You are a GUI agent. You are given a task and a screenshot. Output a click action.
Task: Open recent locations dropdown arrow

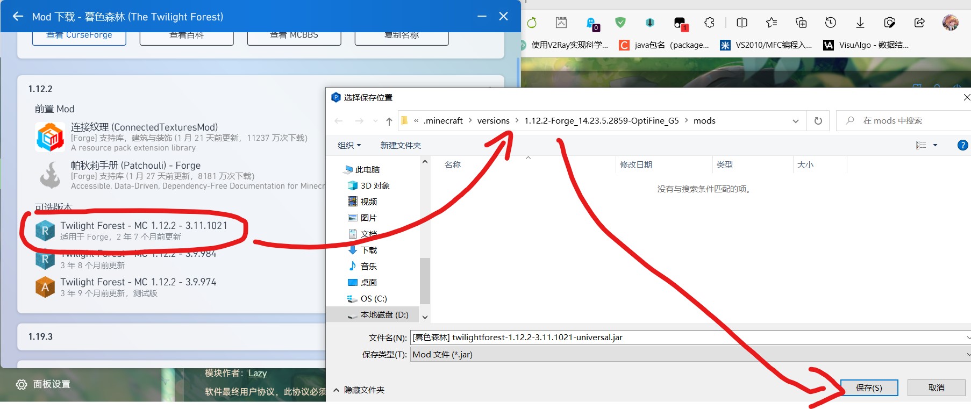tap(375, 121)
